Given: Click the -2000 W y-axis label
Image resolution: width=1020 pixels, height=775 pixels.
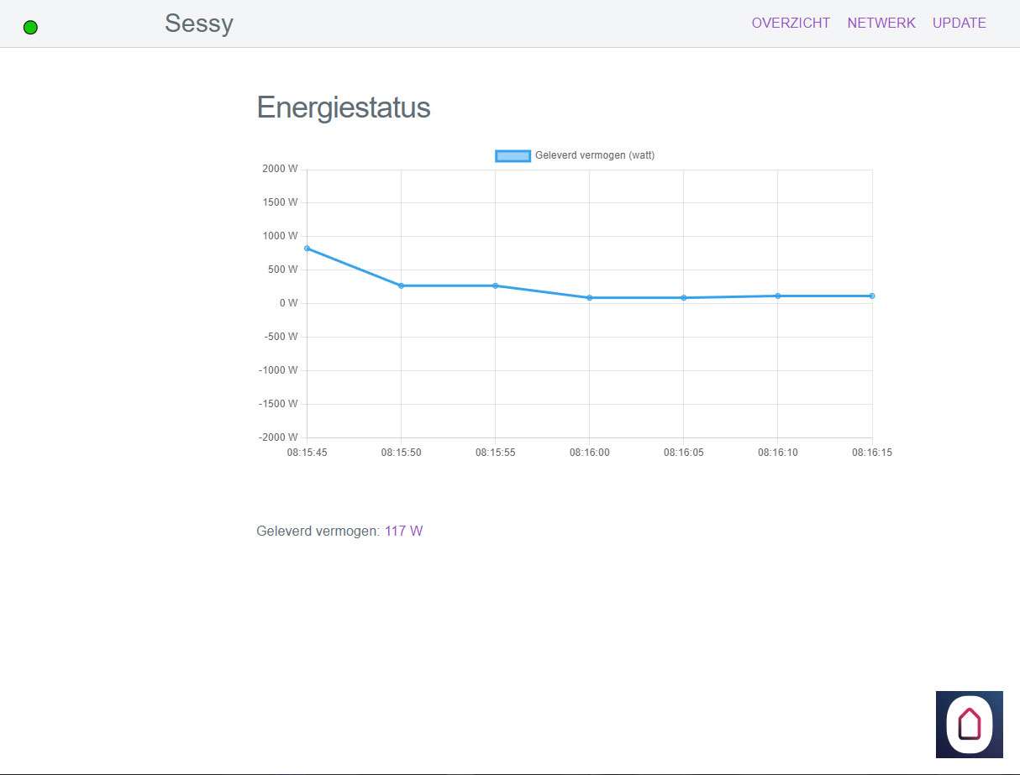Looking at the screenshot, I should click(x=278, y=437).
